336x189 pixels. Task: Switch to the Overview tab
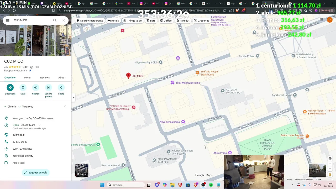[10, 77]
